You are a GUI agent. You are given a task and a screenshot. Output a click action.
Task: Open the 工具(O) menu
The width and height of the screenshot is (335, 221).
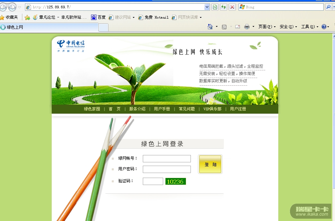[310, 27]
